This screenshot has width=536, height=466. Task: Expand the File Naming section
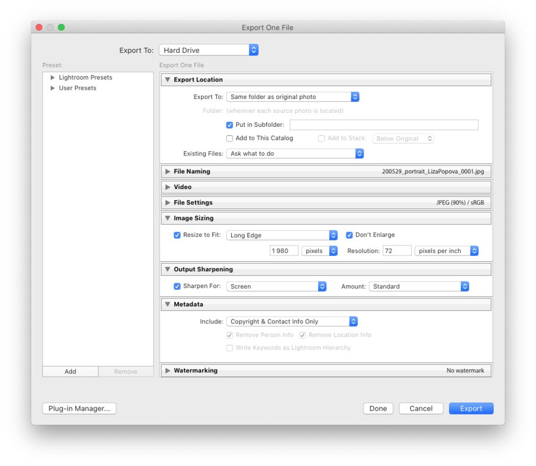pos(168,172)
